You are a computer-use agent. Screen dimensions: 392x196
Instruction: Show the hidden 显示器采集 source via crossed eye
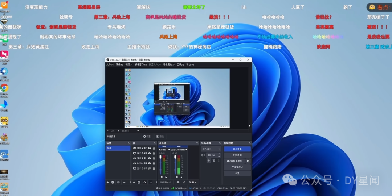click(x=150, y=168)
